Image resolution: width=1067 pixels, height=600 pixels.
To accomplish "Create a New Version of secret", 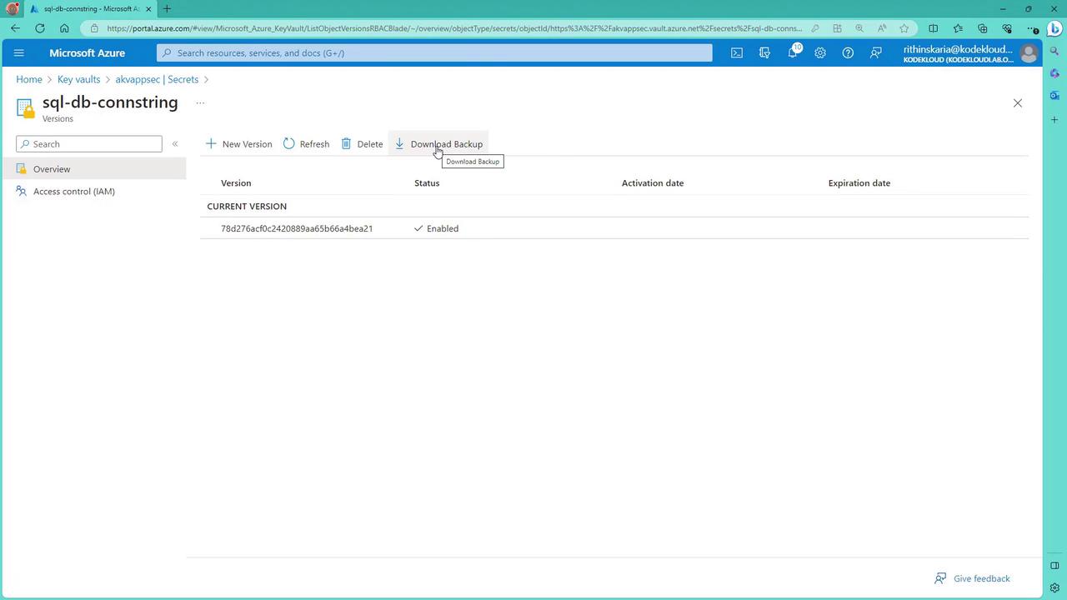I will coord(239,144).
